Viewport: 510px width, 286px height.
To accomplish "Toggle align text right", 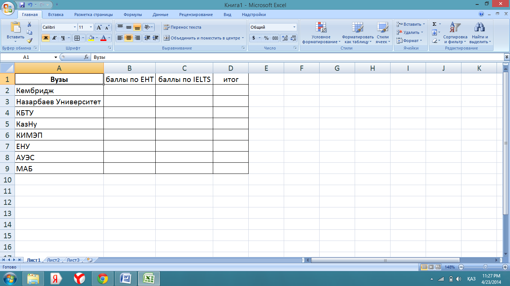I will tap(137, 38).
